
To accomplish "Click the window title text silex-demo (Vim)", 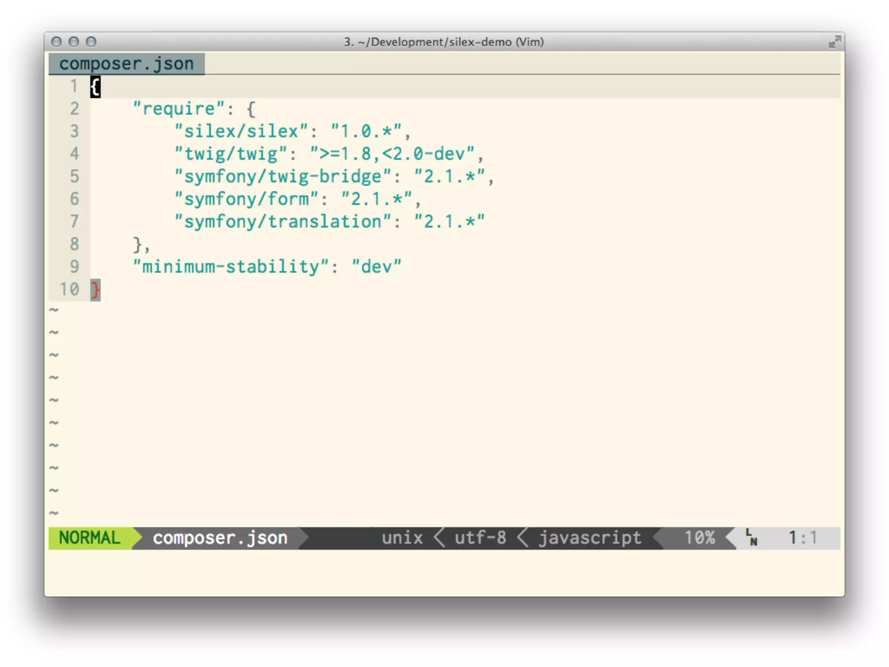I will [x=444, y=42].
